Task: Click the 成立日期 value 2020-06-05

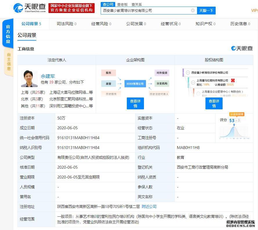Action: (x=67, y=128)
